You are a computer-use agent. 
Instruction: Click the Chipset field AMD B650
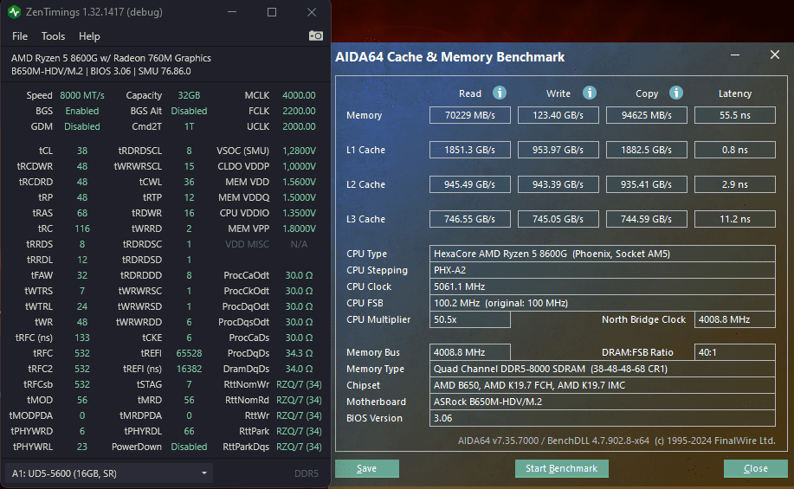point(602,385)
